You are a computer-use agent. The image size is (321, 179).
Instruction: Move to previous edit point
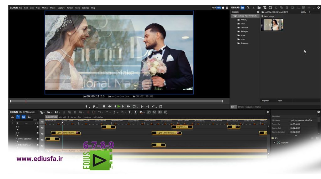(x=142, y=107)
